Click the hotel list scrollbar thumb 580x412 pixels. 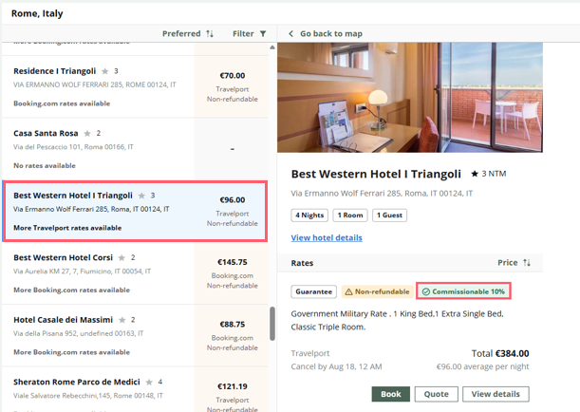[x=272, y=324]
